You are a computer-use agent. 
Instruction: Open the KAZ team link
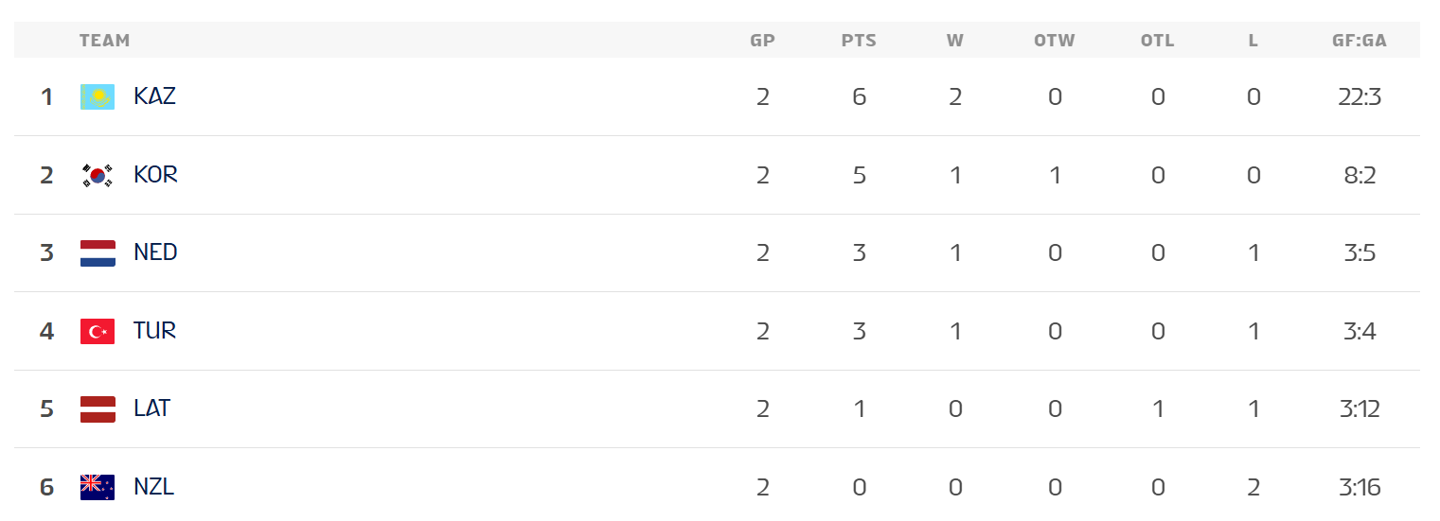pyautogui.click(x=154, y=96)
